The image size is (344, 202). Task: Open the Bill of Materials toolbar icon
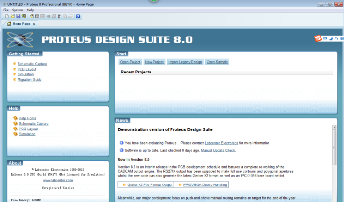65,16
